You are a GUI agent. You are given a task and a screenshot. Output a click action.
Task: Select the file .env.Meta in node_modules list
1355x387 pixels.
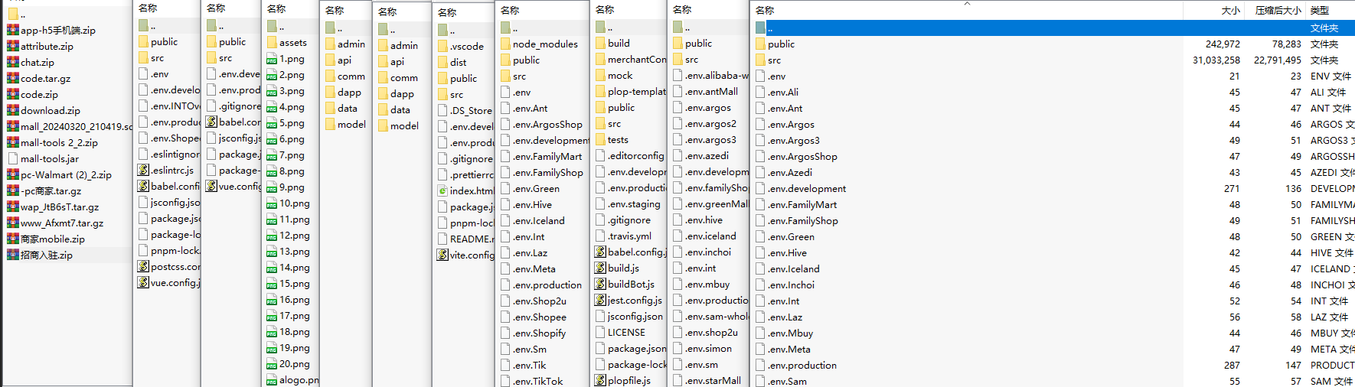(x=534, y=268)
